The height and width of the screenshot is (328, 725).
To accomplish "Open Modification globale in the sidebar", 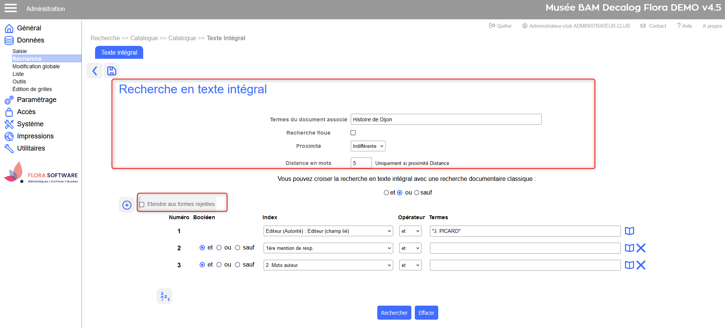I will pyautogui.click(x=36, y=66).
